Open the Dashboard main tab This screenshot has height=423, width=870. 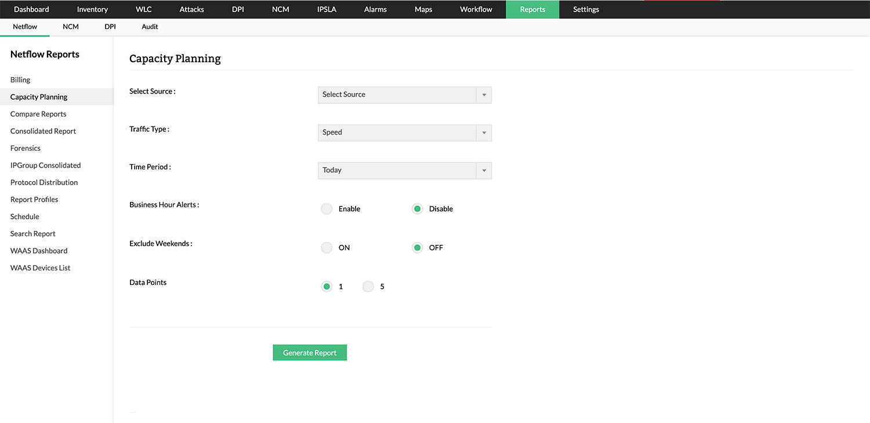coord(31,9)
